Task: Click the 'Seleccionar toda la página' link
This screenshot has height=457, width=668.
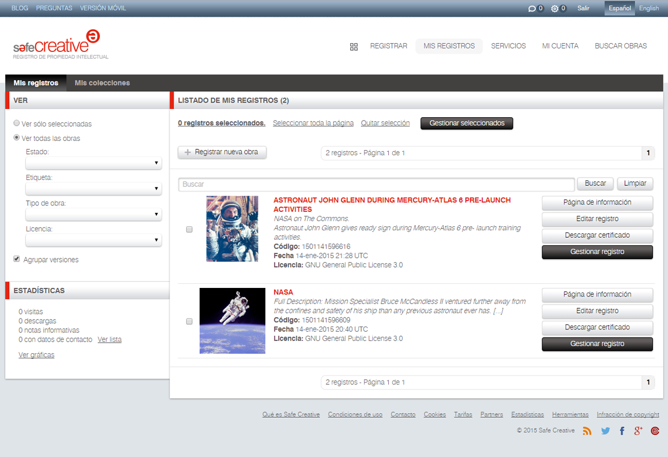Action: 313,123
